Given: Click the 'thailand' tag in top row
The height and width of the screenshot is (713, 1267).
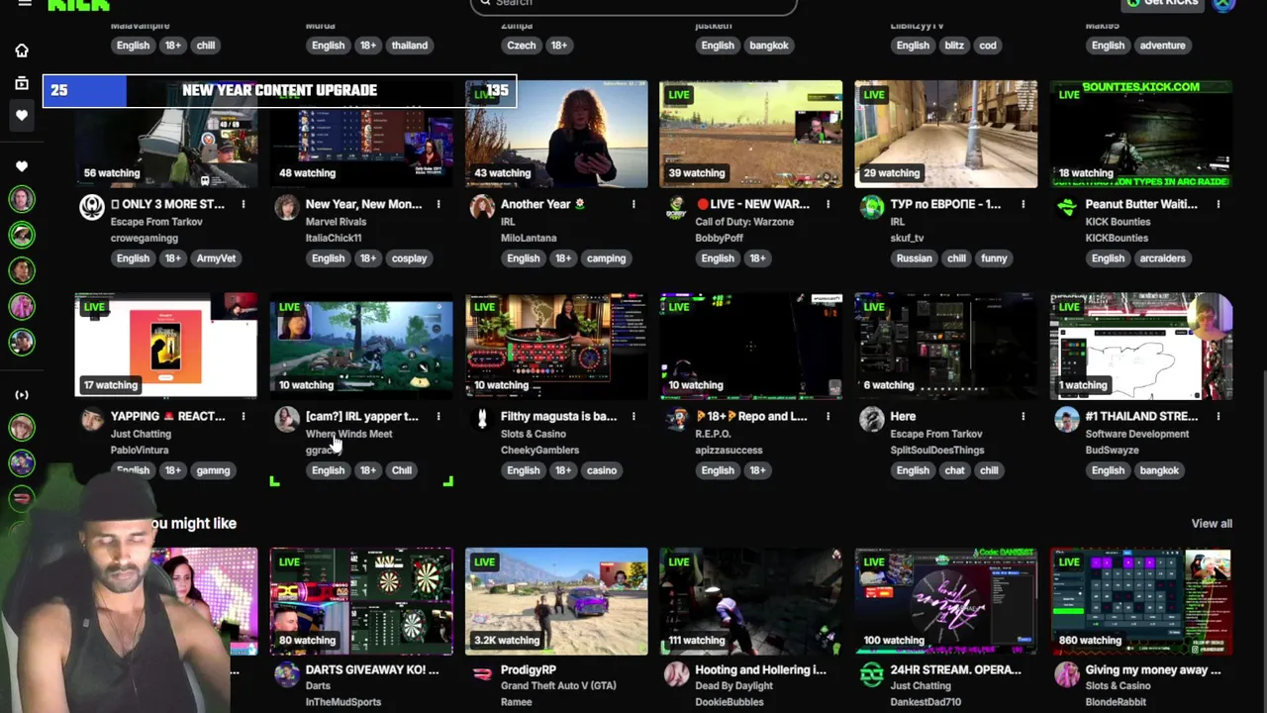Looking at the screenshot, I should pyautogui.click(x=409, y=46).
